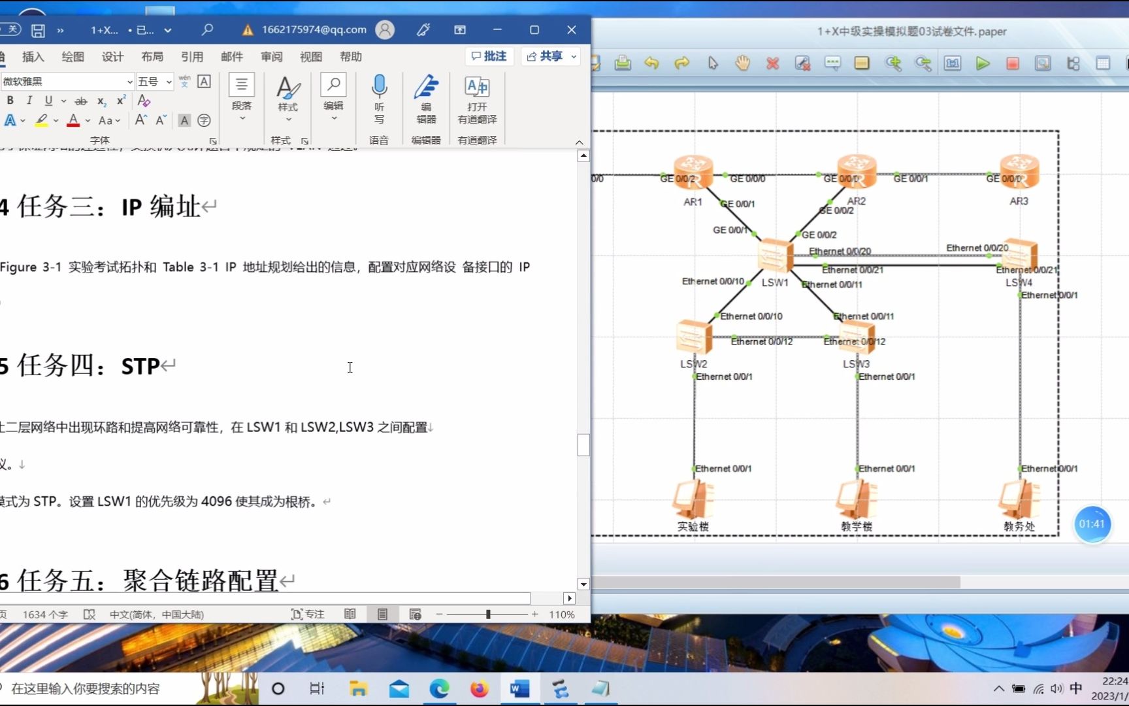Click the Share (共享) button

(545, 56)
